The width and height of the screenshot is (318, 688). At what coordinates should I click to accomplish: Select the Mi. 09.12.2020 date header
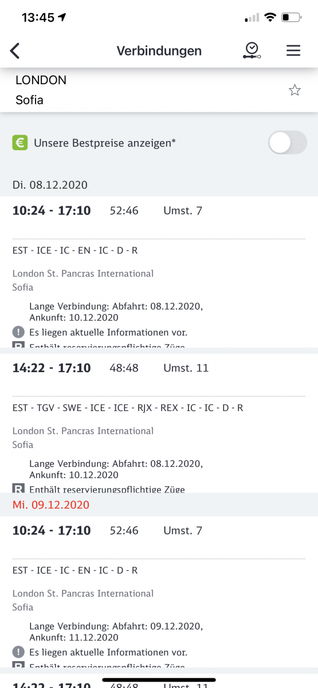point(52,505)
